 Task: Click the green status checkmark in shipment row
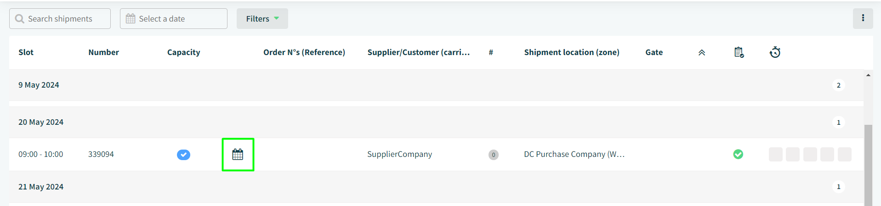[x=738, y=154]
